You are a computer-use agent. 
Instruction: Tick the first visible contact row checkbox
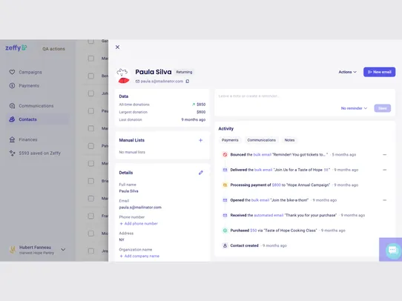coord(91,42)
